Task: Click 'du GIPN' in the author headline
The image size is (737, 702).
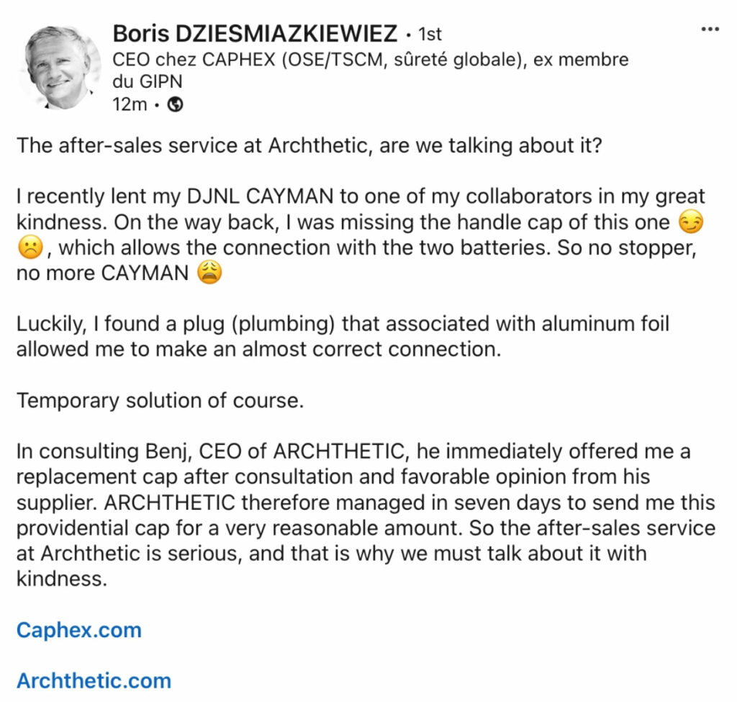Action: tap(148, 81)
